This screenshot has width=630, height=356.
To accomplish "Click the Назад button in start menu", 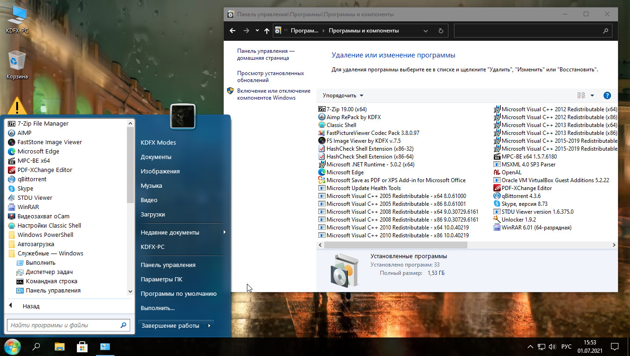I will 31,306.
